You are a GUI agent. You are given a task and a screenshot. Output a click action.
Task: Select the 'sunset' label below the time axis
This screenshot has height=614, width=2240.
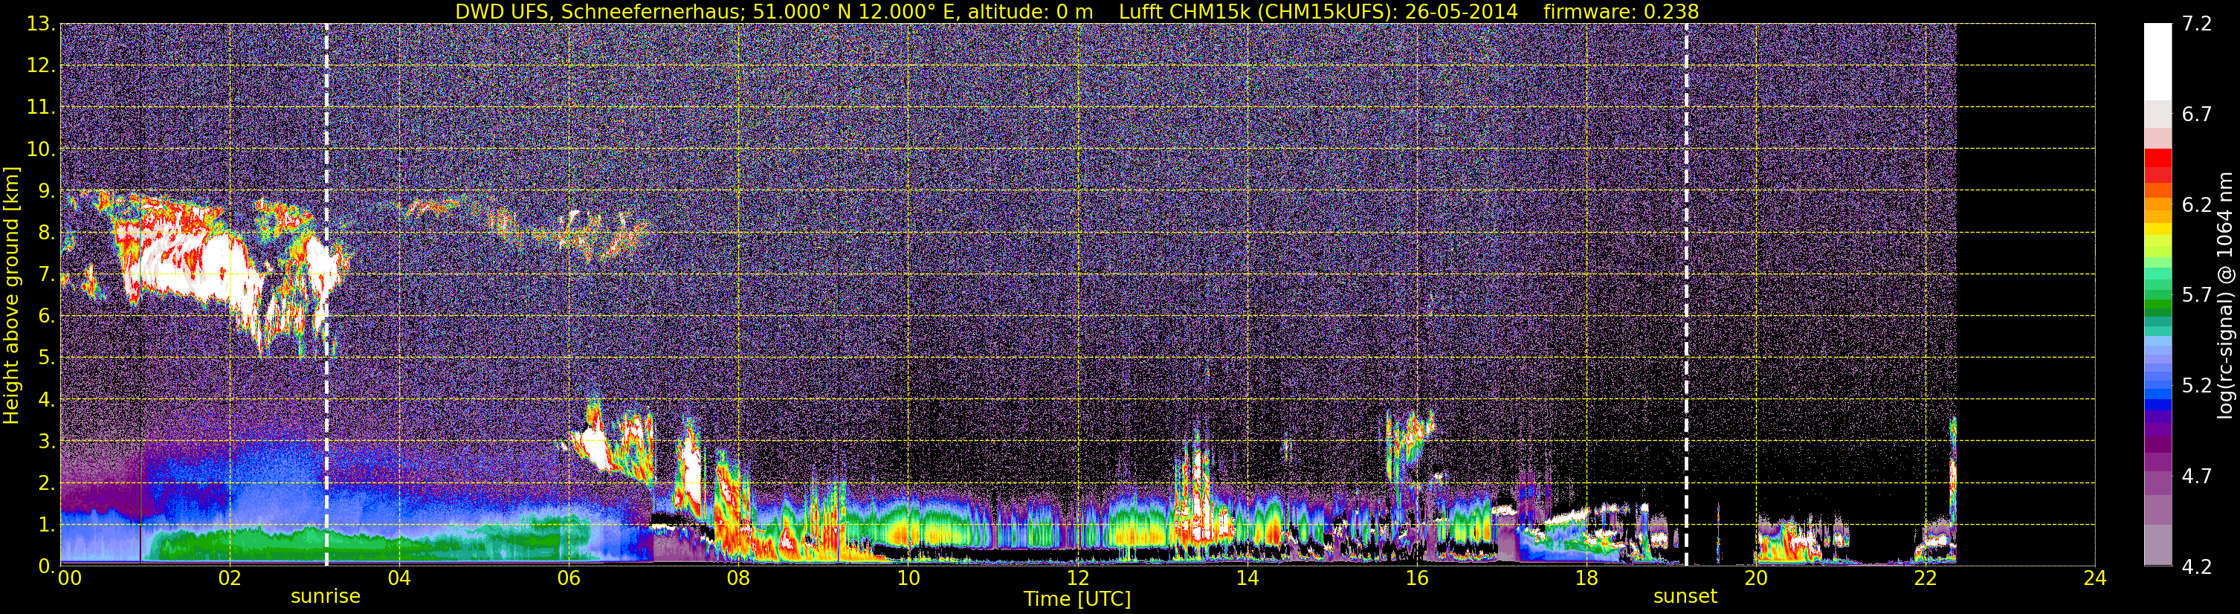1685,597
